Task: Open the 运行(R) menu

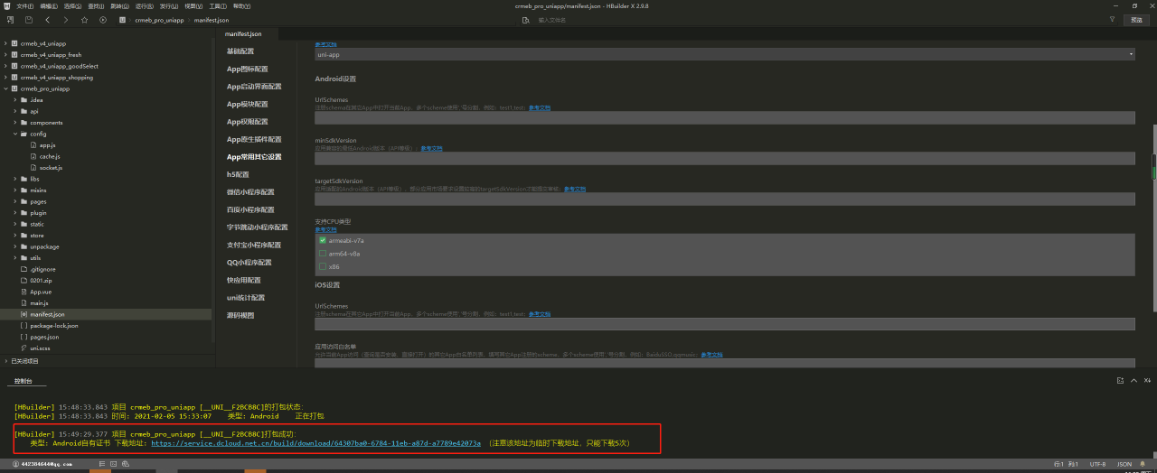Action: (x=145, y=5)
